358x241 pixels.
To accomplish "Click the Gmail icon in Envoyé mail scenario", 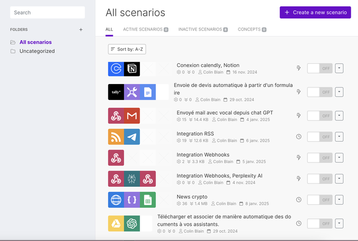I will (132, 116).
